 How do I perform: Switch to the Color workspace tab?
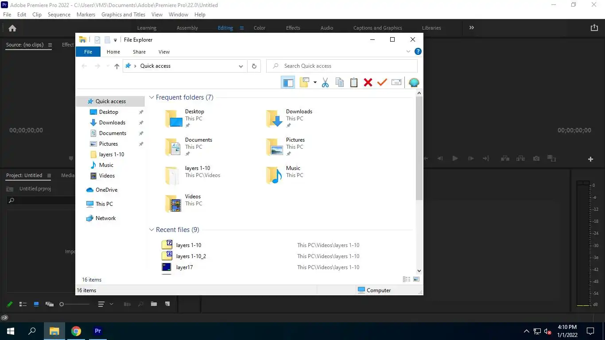pyautogui.click(x=260, y=28)
